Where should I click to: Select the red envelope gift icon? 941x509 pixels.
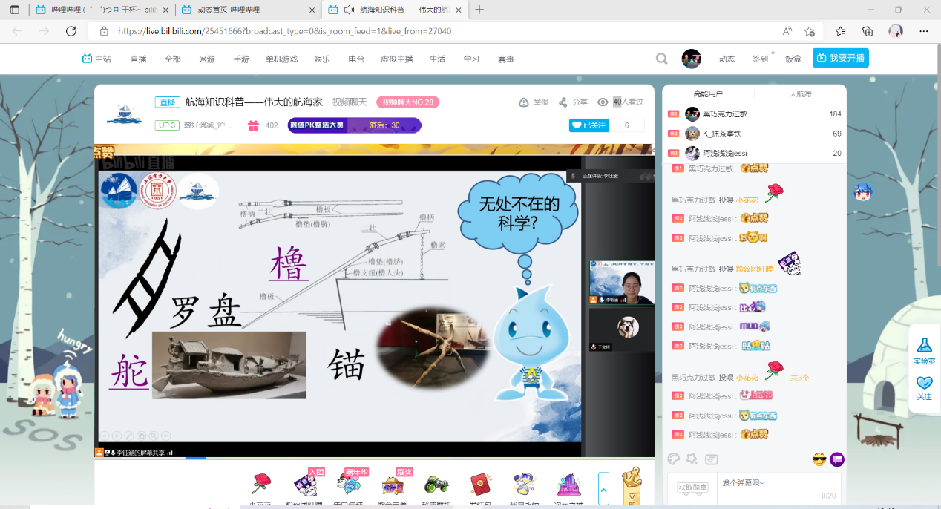[x=479, y=485]
